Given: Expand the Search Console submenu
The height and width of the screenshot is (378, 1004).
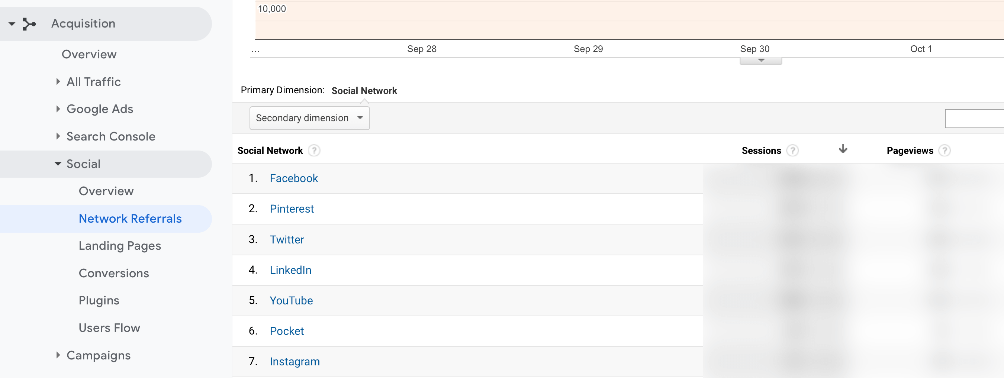Looking at the screenshot, I should (58, 136).
